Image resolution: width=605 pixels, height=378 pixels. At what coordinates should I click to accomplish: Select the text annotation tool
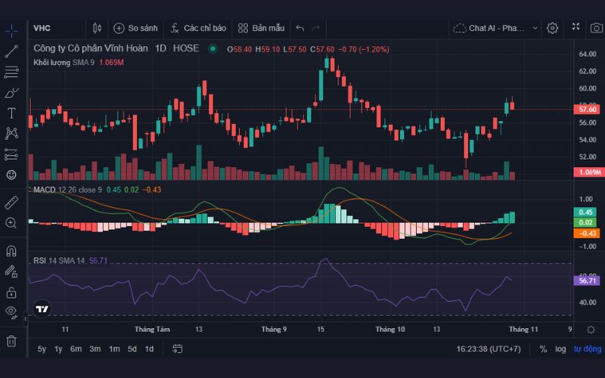click(x=11, y=113)
